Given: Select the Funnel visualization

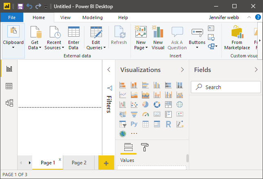Looking at the screenshot, I should (134, 114).
